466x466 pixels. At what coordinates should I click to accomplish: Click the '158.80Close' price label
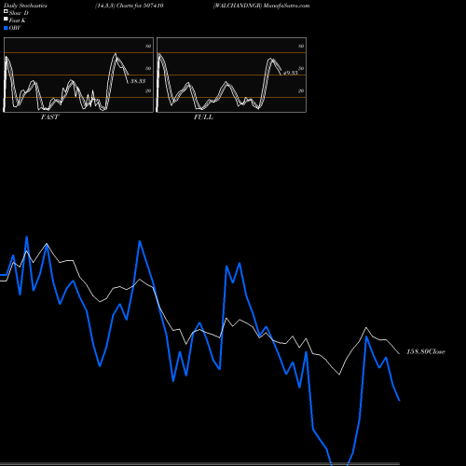click(426, 351)
